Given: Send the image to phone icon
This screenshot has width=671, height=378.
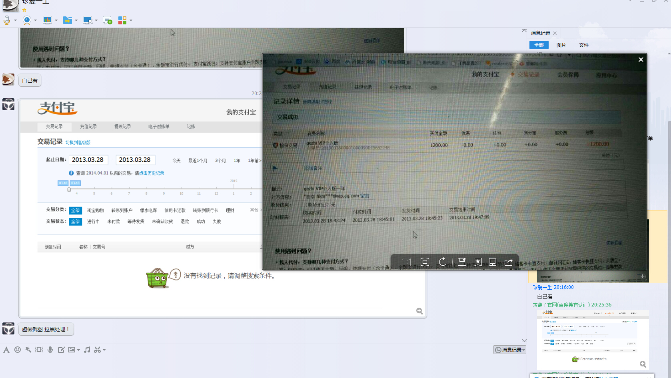Looking at the screenshot, I should pos(493,262).
